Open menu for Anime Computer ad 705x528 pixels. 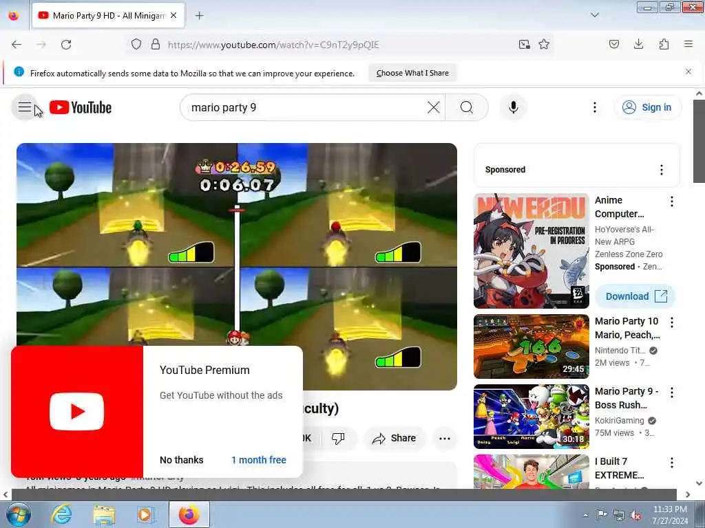(672, 201)
